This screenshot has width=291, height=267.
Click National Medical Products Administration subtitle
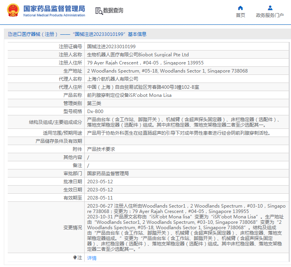point(54,15)
